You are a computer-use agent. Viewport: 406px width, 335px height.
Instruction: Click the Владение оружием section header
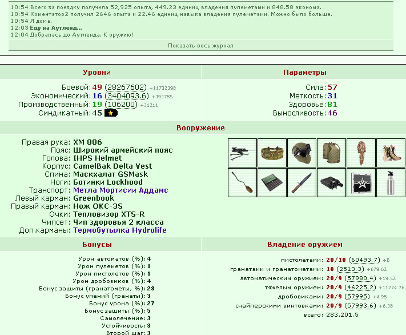click(305, 245)
